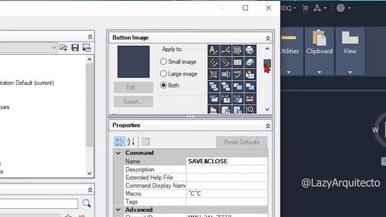Click the Extended Help File value field

pyautogui.click(x=227, y=178)
